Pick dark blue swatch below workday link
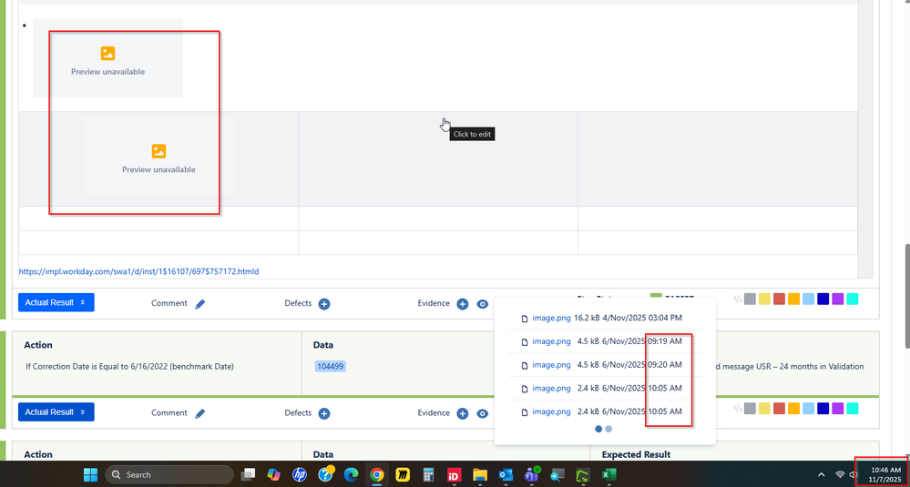910x487 pixels. (x=823, y=299)
